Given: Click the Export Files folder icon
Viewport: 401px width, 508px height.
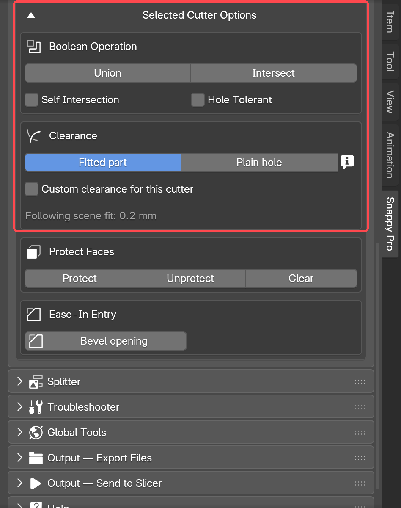Looking at the screenshot, I should pyautogui.click(x=36, y=458).
